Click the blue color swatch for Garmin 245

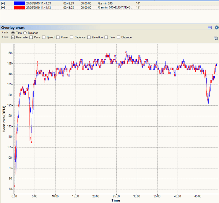(x=19, y=3)
